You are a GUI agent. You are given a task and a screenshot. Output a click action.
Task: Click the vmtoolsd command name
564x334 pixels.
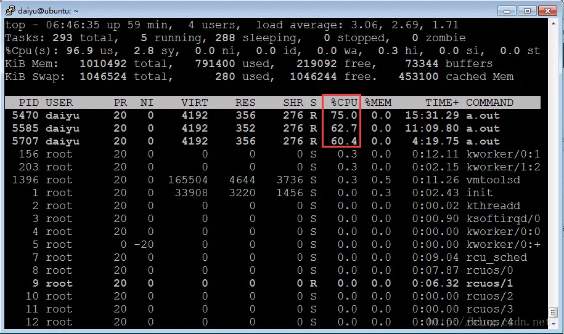[493, 180]
